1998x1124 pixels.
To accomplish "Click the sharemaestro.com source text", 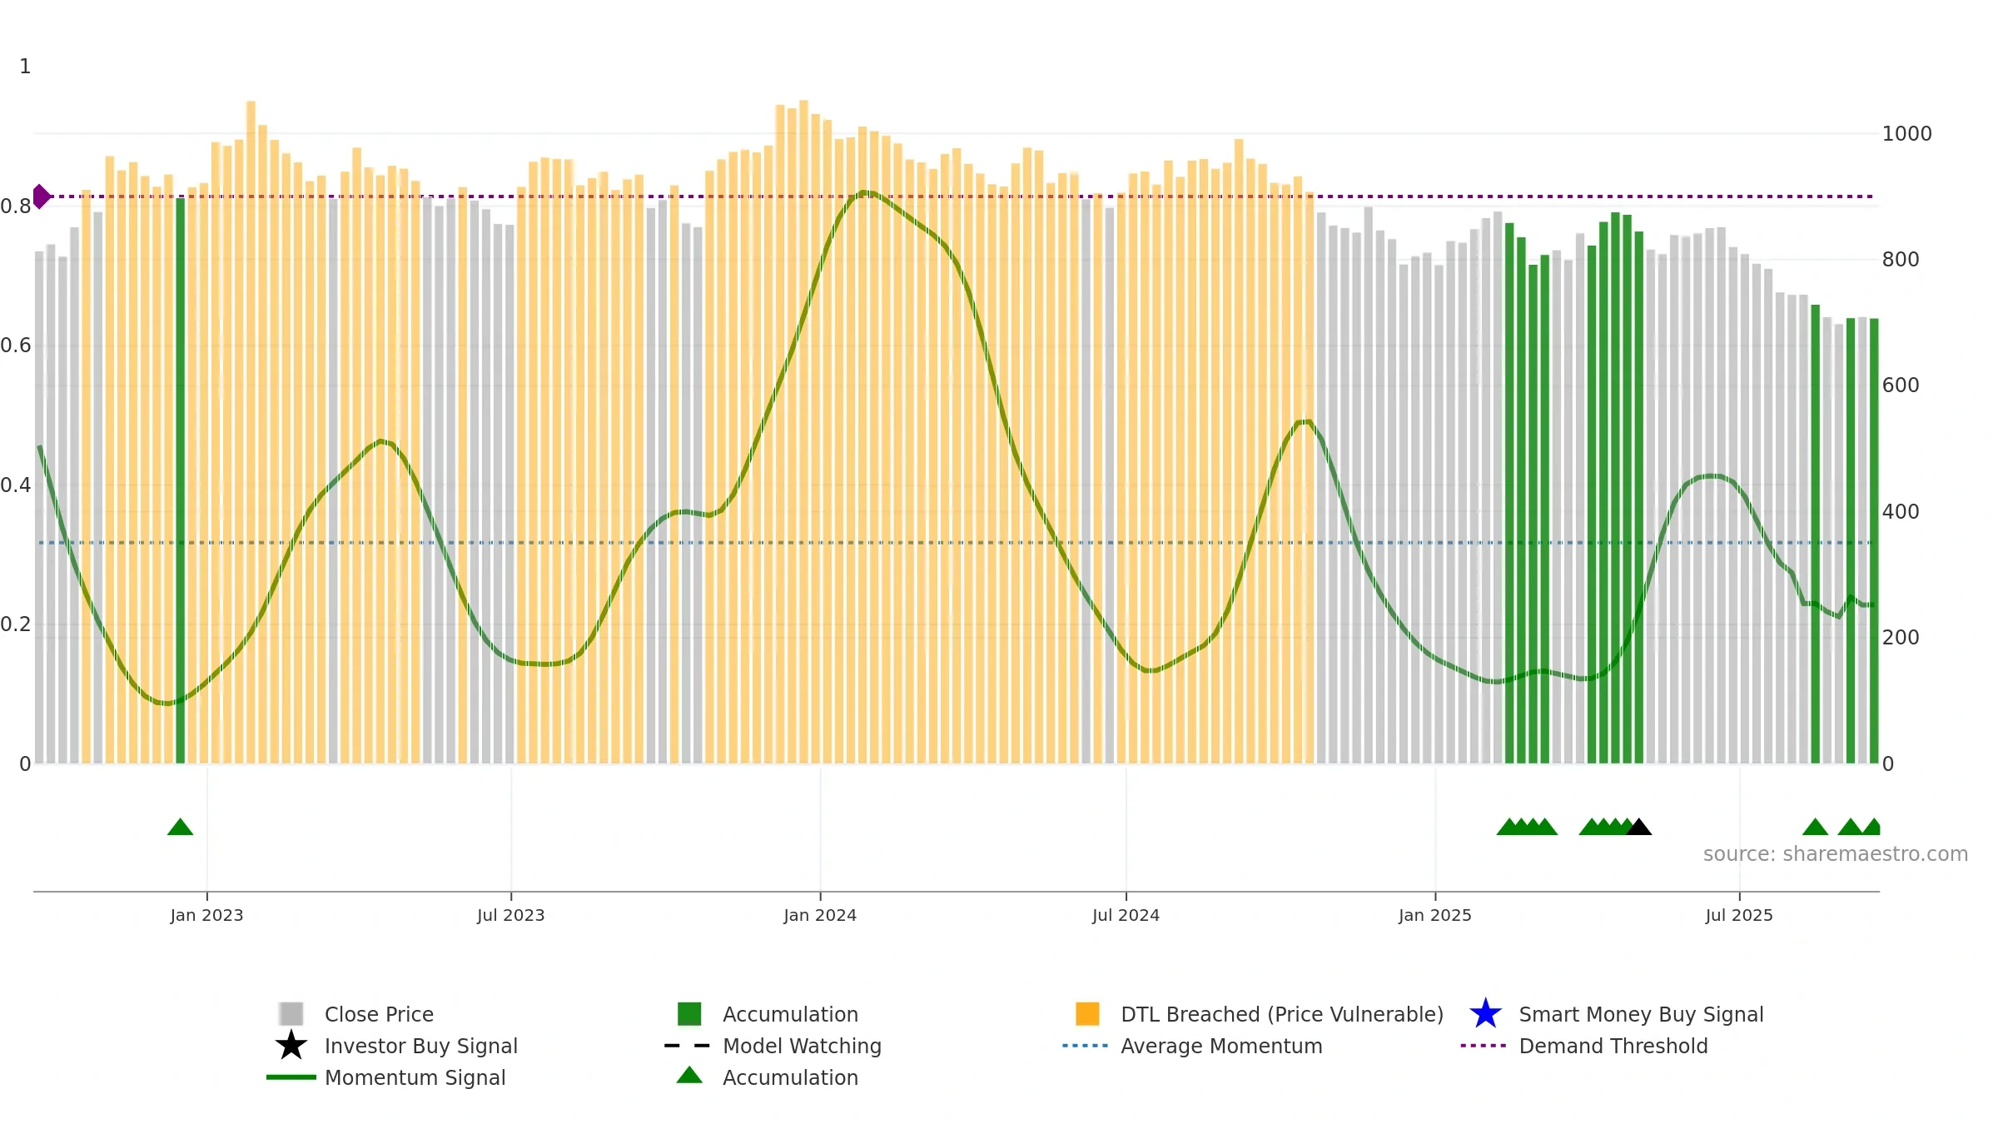I will click(1836, 854).
